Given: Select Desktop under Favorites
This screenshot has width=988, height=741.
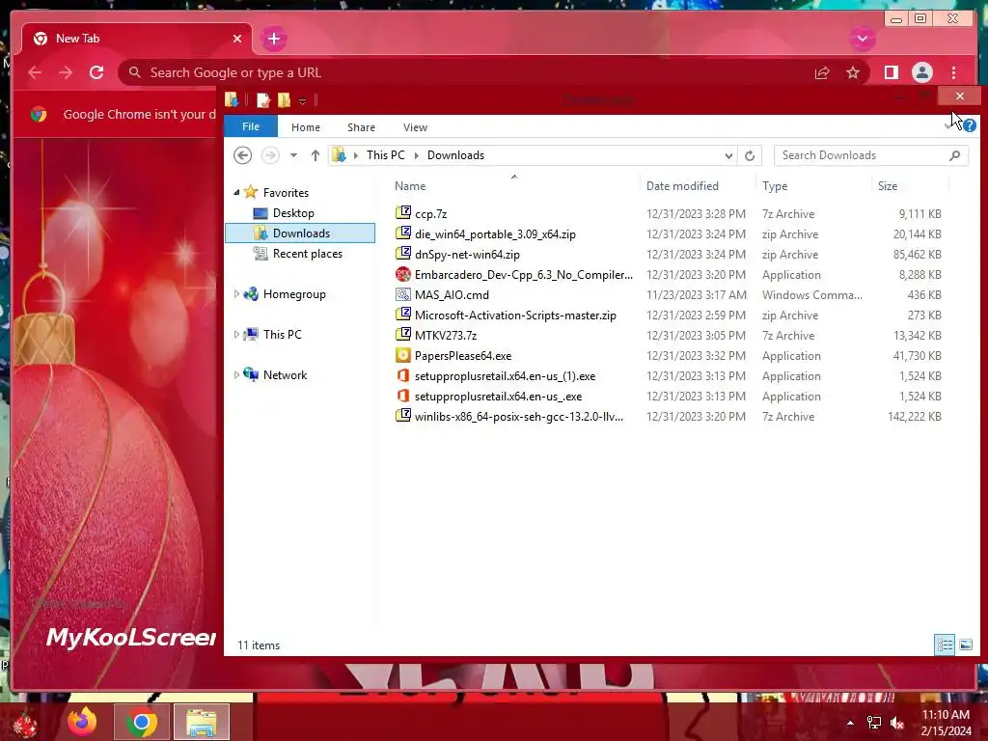Looking at the screenshot, I should 293,213.
